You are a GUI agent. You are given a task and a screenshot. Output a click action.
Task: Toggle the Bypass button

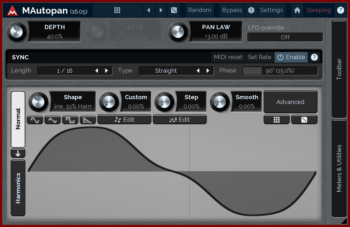[232, 10]
